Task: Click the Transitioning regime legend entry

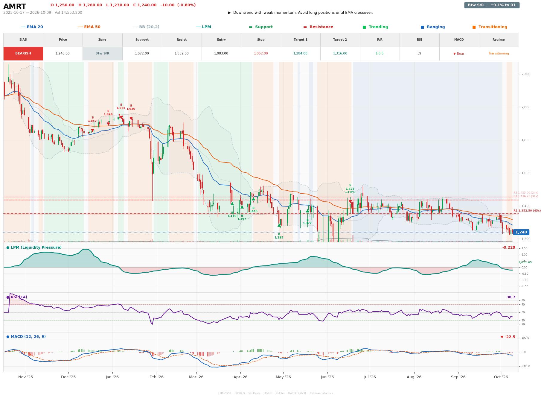Action: tap(490, 27)
